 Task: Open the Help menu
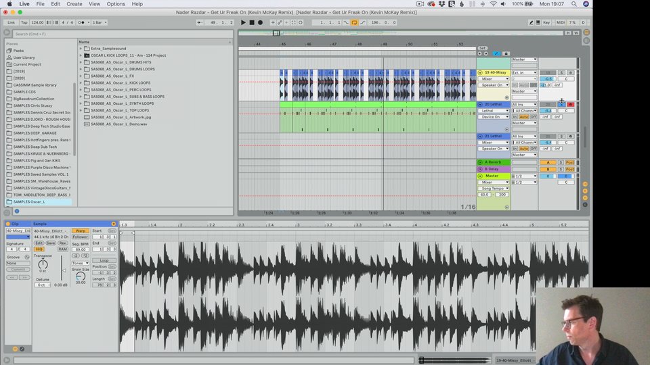point(137,4)
